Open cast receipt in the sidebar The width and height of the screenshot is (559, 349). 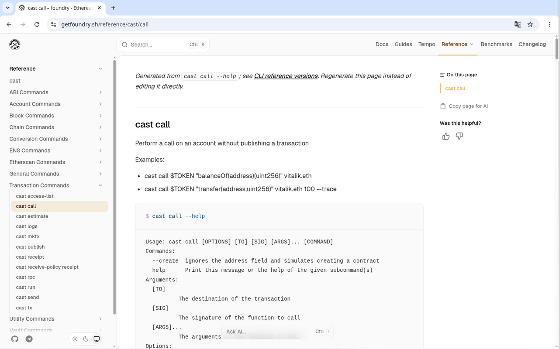tap(30, 257)
